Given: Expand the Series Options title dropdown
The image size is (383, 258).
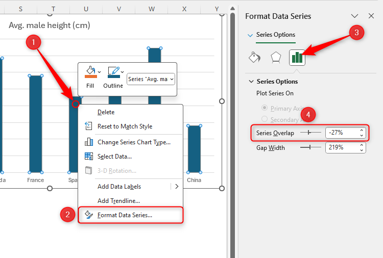Looking at the screenshot, I should coord(250,35).
